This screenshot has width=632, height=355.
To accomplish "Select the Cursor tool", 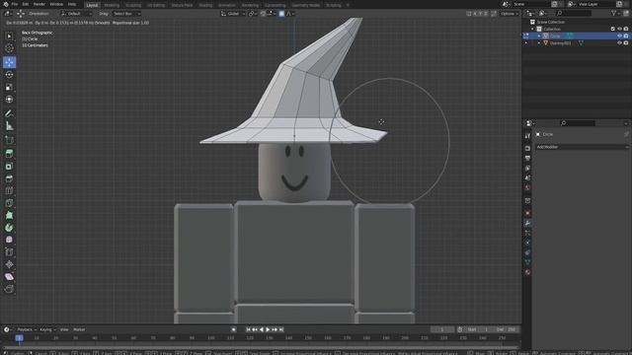I will click(x=9, y=48).
